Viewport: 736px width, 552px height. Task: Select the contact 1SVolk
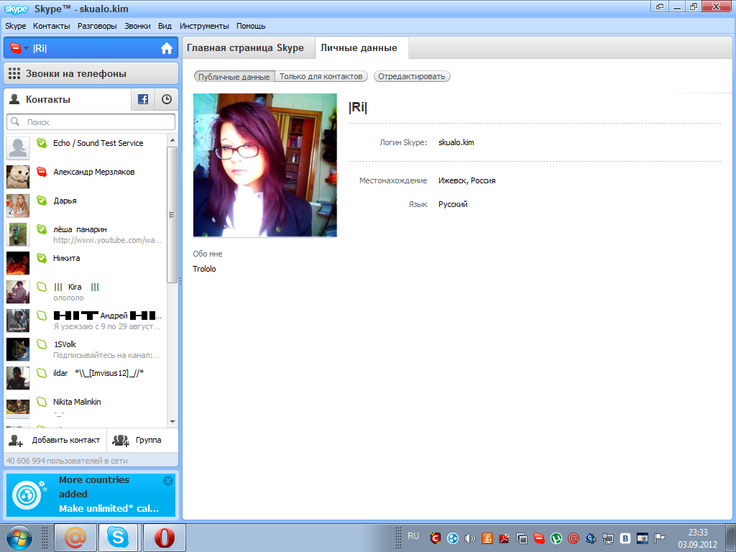pyautogui.click(x=86, y=349)
